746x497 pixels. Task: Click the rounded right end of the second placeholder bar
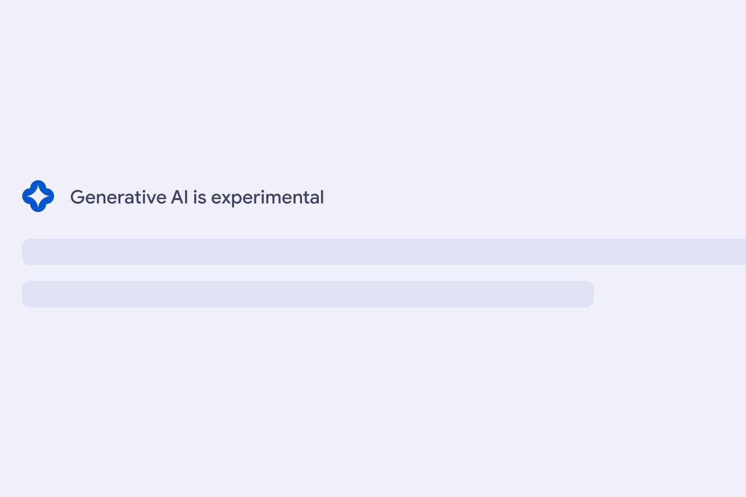click(589, 294)
